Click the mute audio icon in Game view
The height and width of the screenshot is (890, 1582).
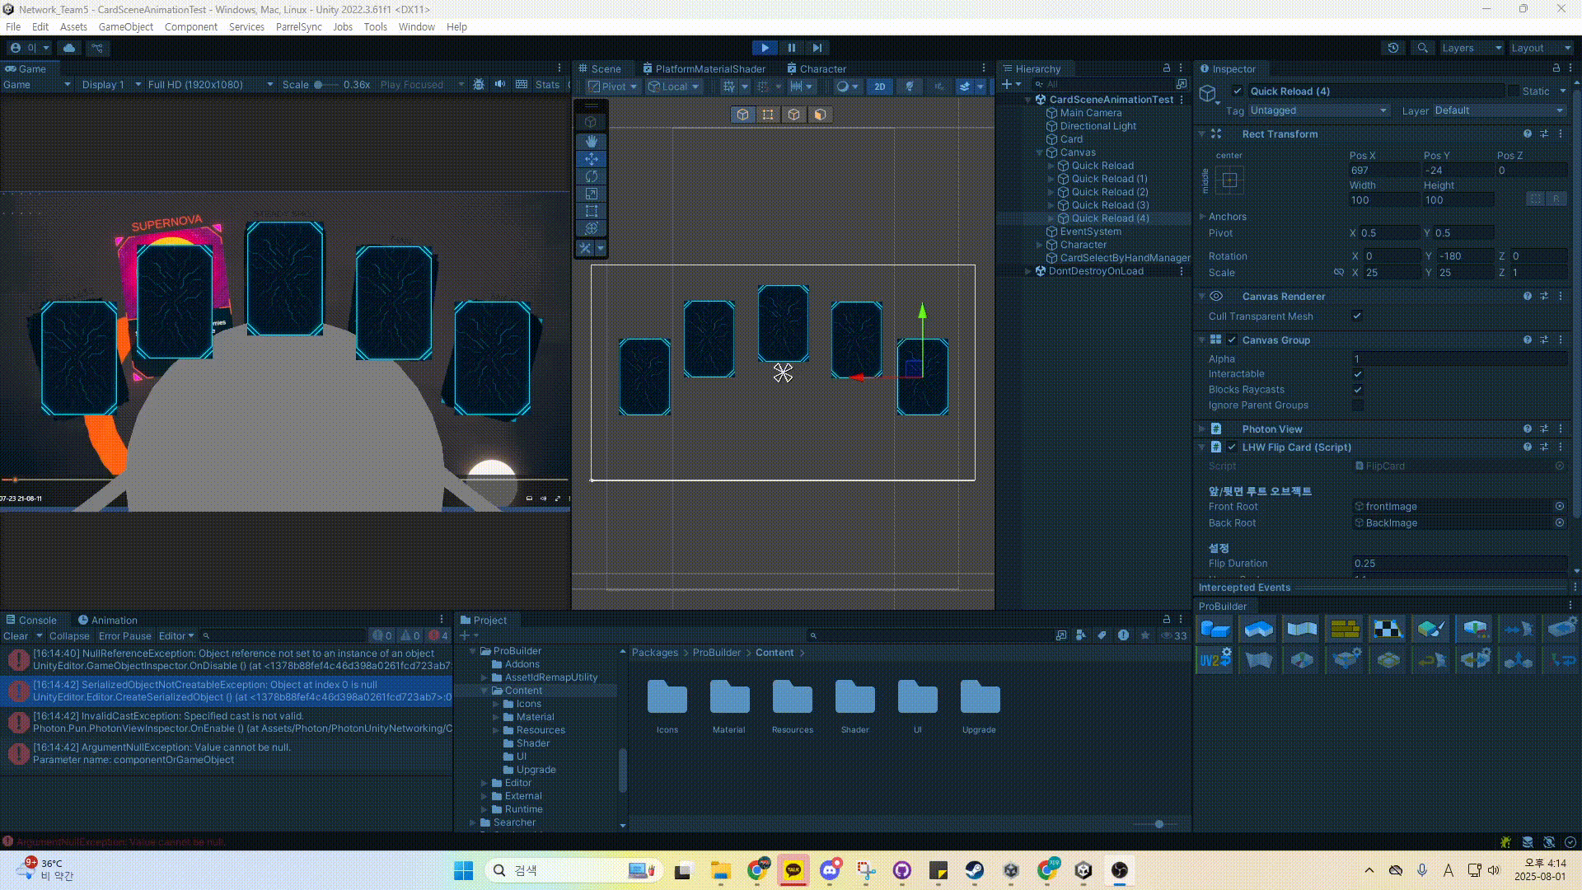[x=500, y=84]
